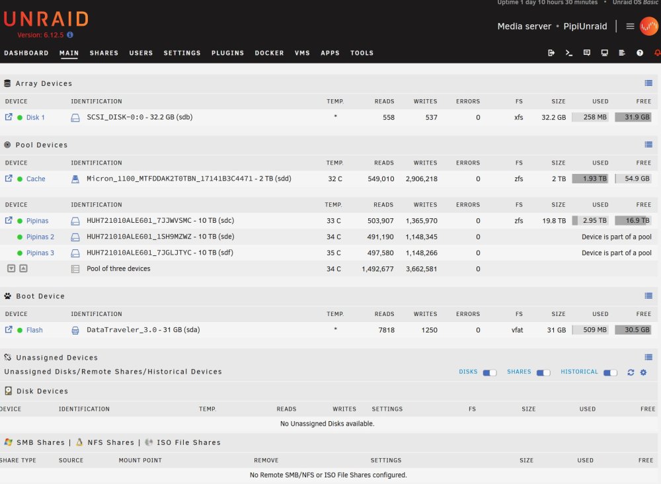Click the drive icon beside Micron_1100 identification
The height and width of the screenshot is (484, 661).
(x=75, y=179)
